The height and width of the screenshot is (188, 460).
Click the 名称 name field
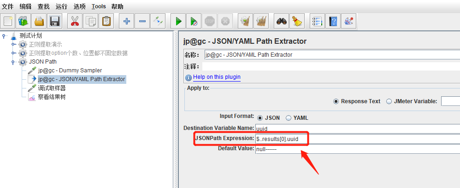pos(332,55)
